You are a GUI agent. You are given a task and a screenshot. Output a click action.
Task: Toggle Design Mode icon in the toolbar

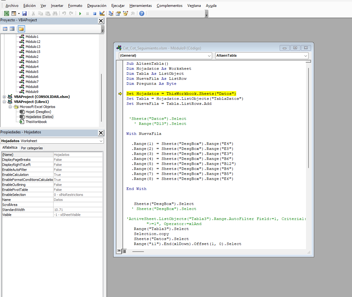click(x=102, y=13)
